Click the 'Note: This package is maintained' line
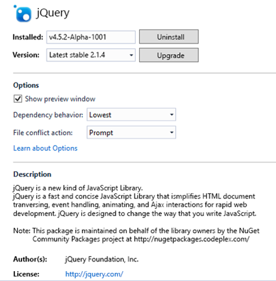The height and width of the screenshot is (281, 276). pyautogui.click(x=136, y=230)
